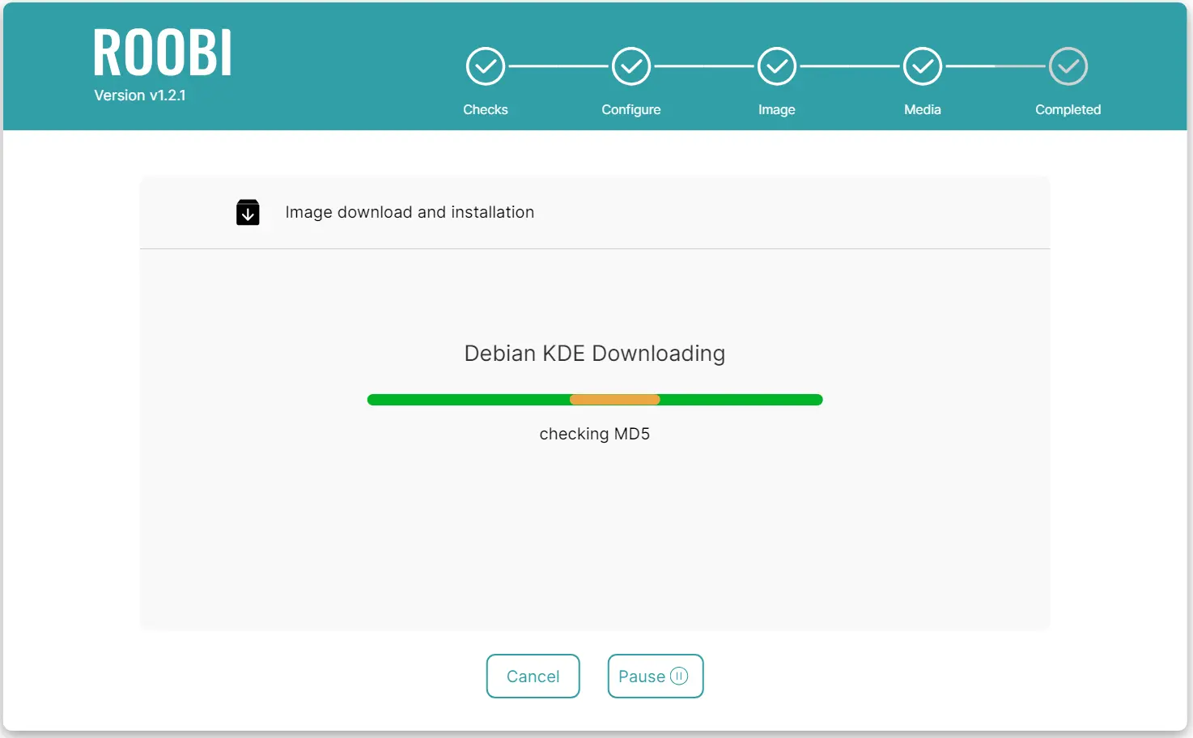The height and width of the screenshot is (738, 1193).
Task: Select the Media step label
Action: pos(923,109)
